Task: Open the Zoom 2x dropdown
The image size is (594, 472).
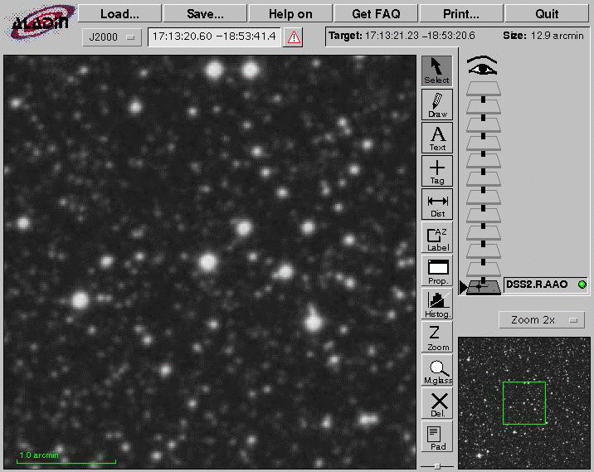Action: pos(542,320)
